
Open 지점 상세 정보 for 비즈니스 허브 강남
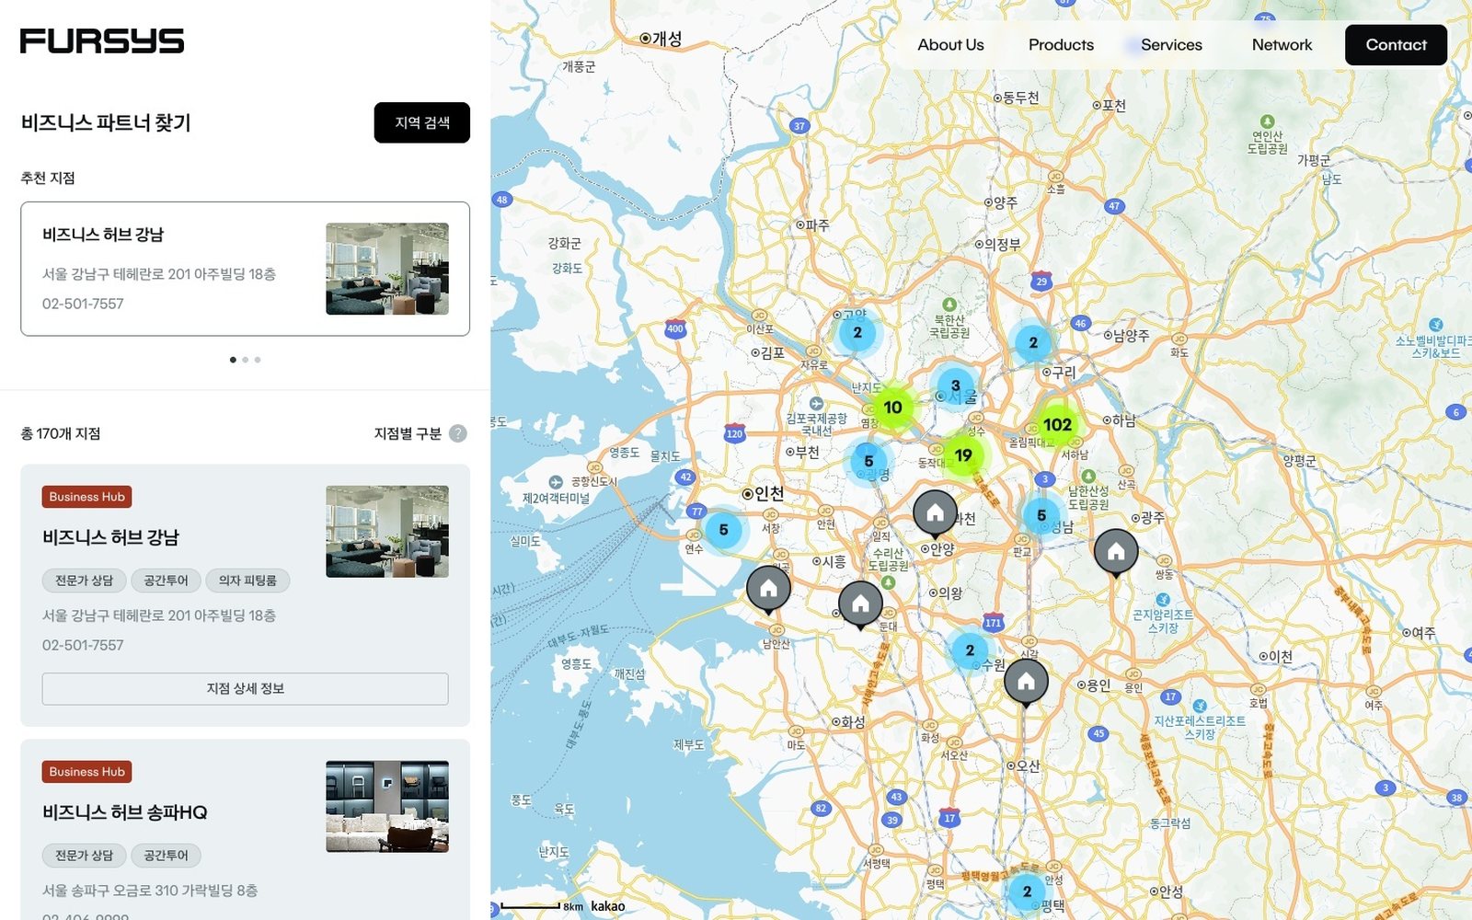click(245, 688)
